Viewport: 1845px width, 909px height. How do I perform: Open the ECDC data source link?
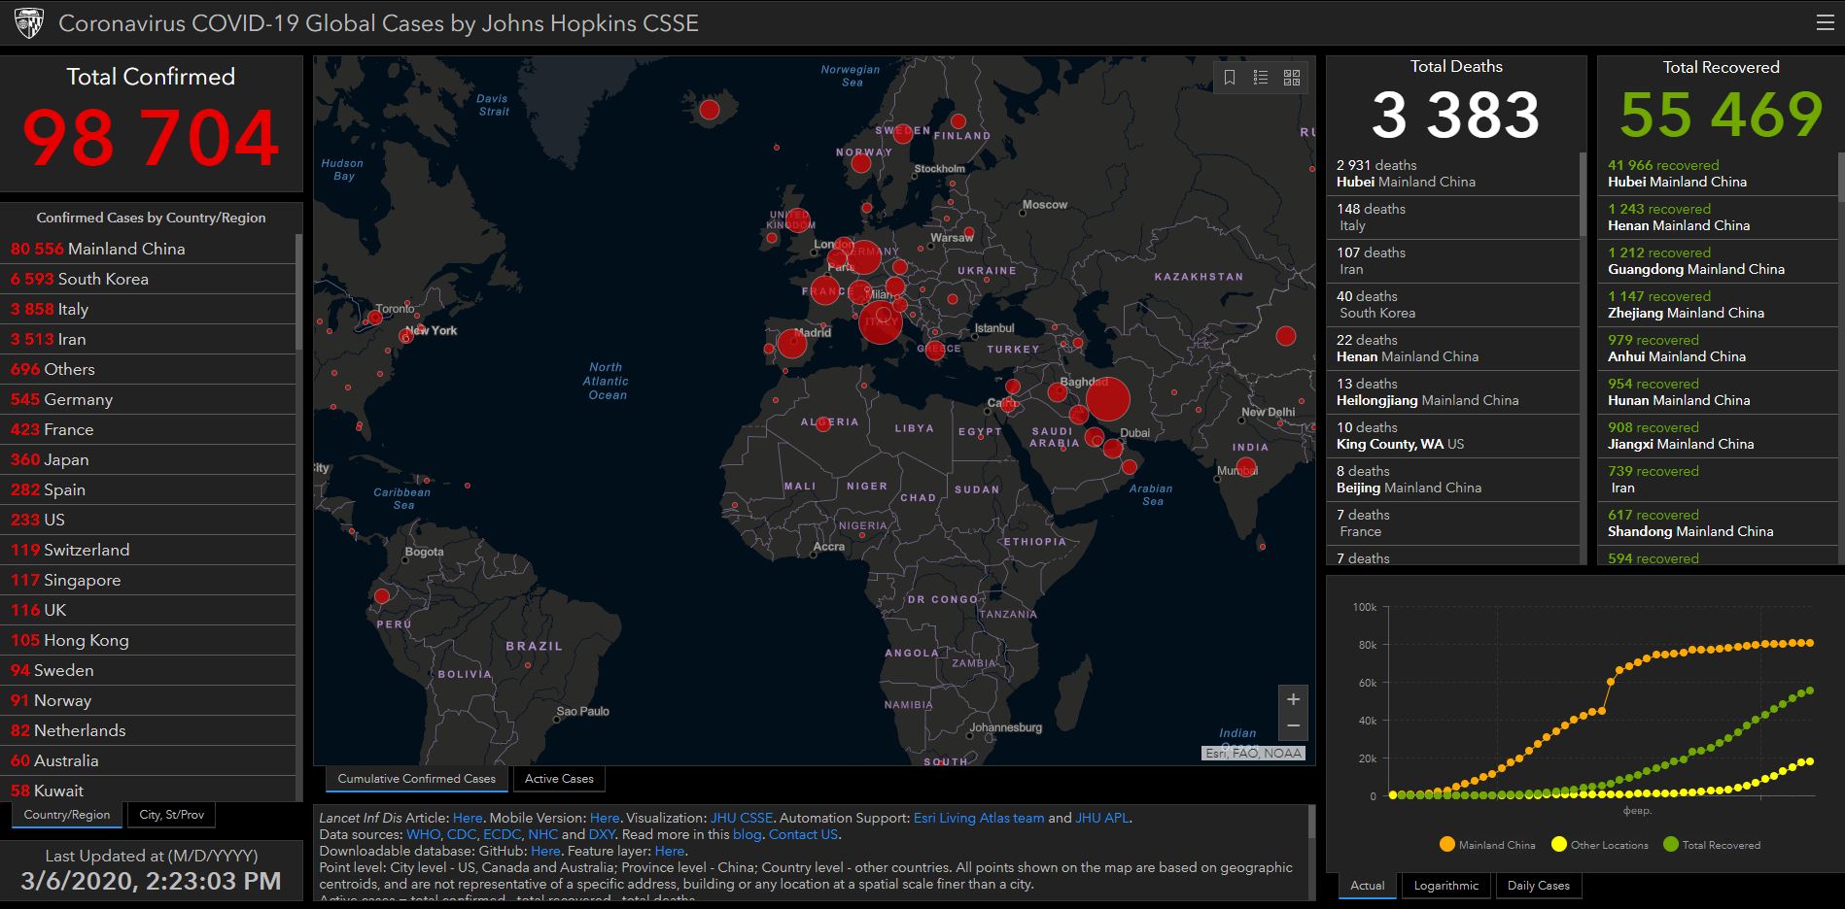(502, 834)
